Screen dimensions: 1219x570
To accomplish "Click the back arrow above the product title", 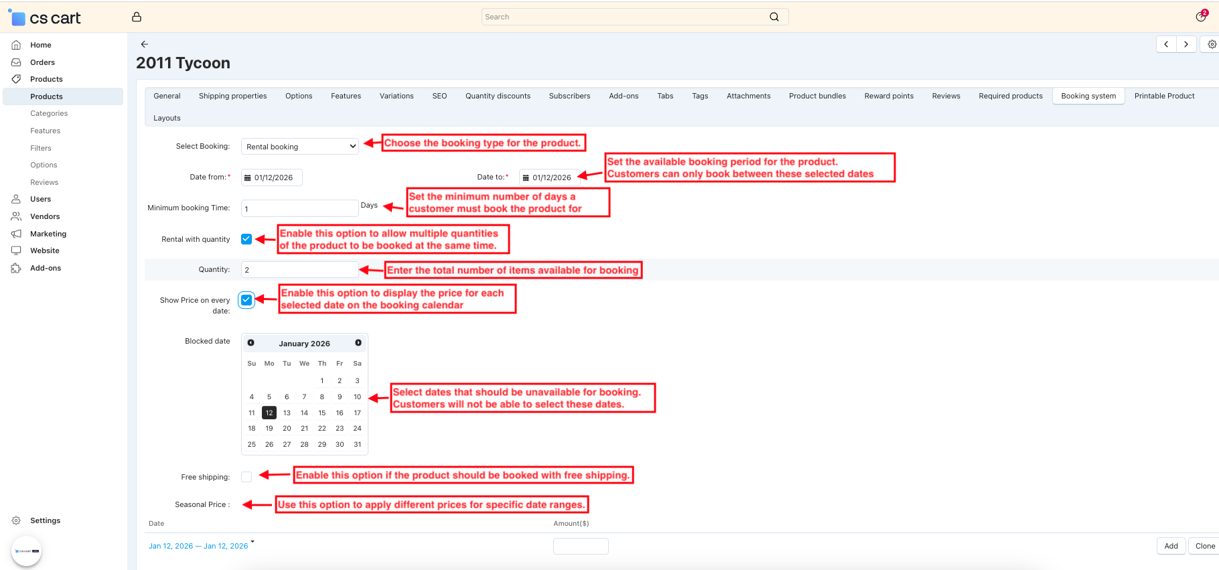I will point(144,44).
